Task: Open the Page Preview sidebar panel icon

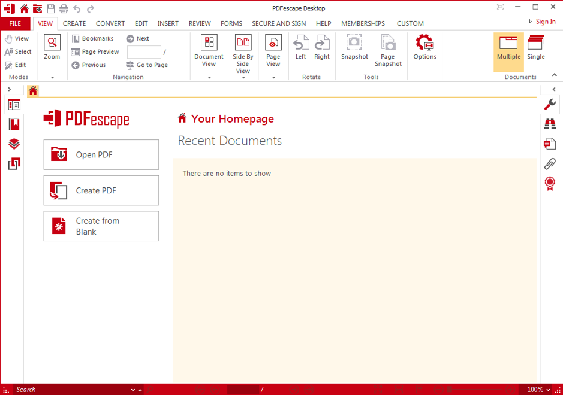Action: pos(14,105)
